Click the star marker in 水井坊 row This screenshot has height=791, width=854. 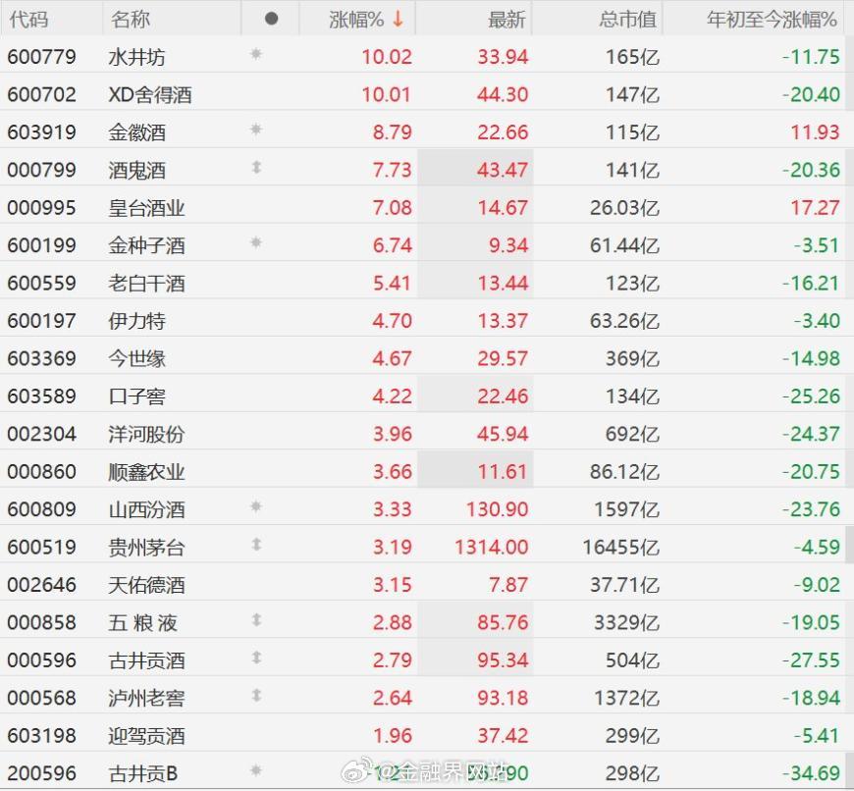pyautogui.click(x=256, y=54)
